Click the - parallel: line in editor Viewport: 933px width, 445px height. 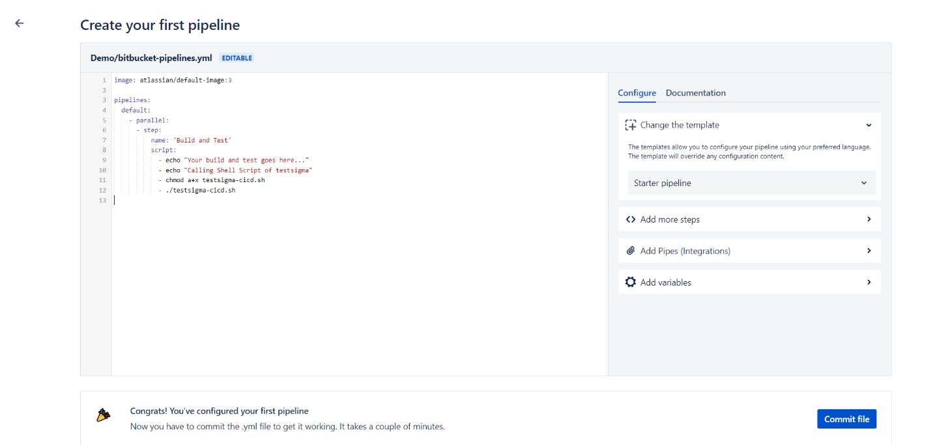pyautogui.click(x=149, y=120)
